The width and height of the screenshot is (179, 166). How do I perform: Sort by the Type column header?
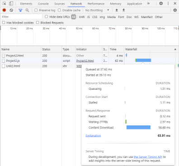pos(68,49)
